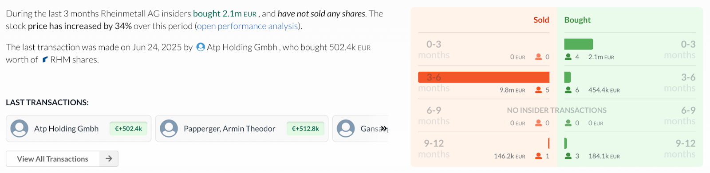Click arrow icon beside View All Transactions

pos(109,158)
